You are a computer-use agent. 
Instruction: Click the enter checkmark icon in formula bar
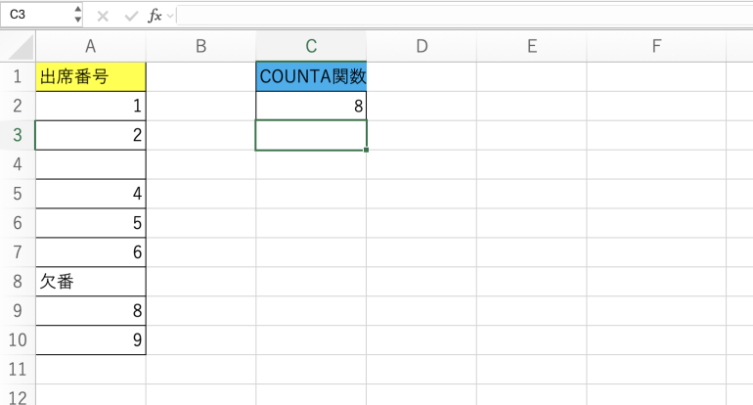(131, 16)
